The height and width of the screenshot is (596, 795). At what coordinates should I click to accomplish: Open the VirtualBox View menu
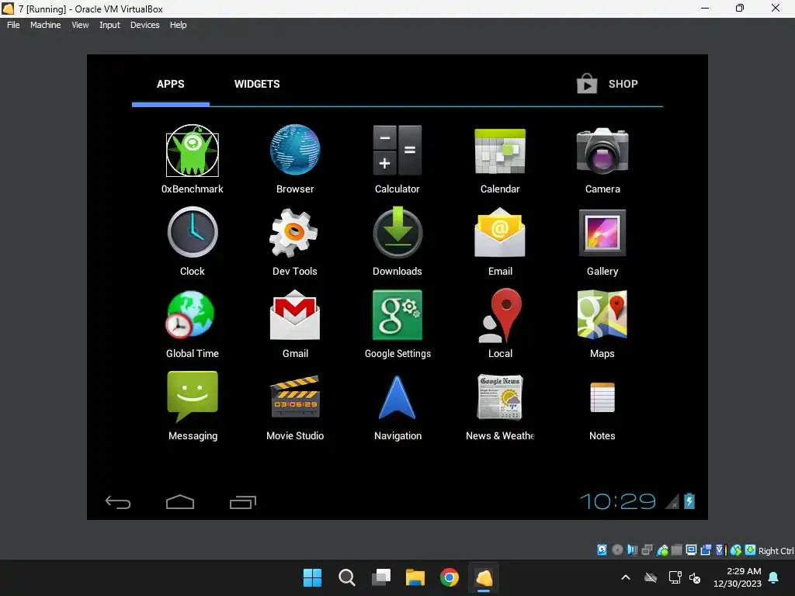[80, 25]
